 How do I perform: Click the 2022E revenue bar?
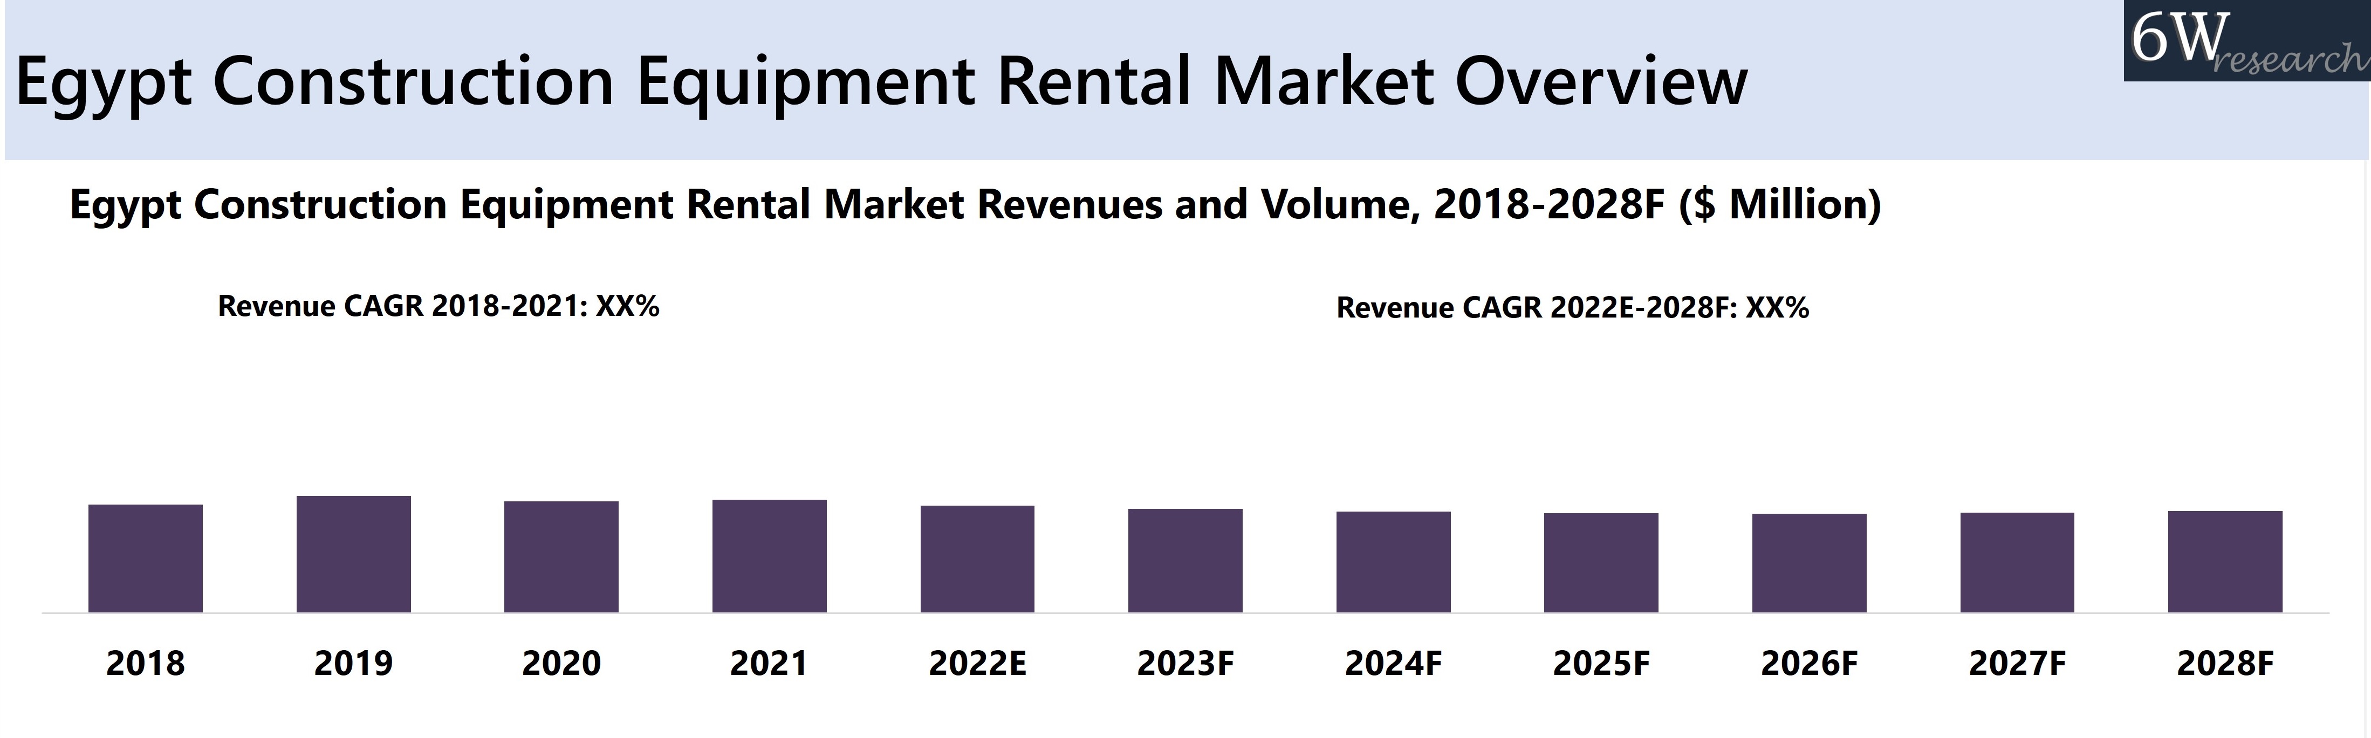click(x=977, y=558)
